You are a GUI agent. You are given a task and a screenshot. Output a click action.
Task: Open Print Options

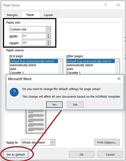tap(107, 142)
